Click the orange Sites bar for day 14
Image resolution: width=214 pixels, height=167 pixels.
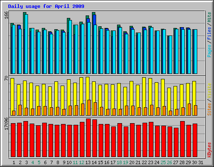95,109
